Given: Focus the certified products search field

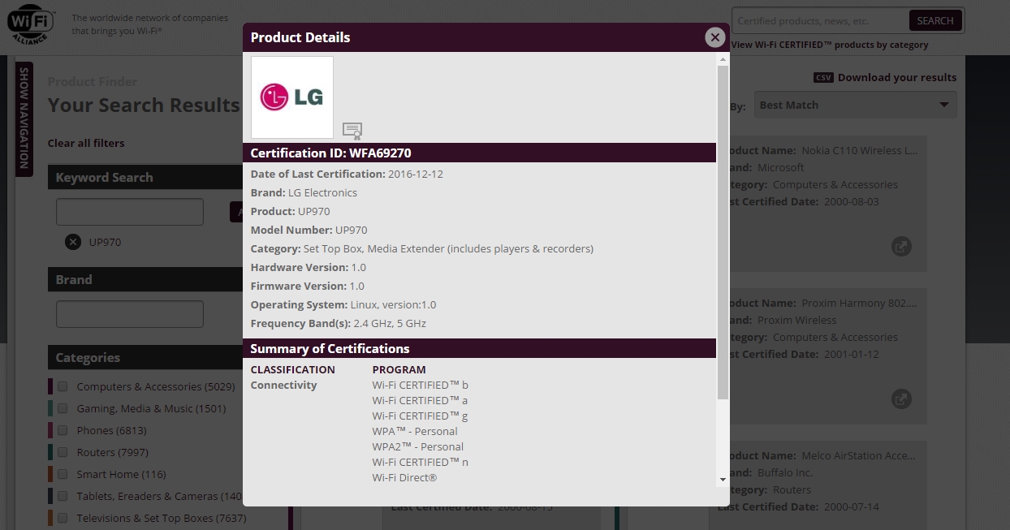Looking at the screenshot, I should pyautogui.click(x=820, y=21).
